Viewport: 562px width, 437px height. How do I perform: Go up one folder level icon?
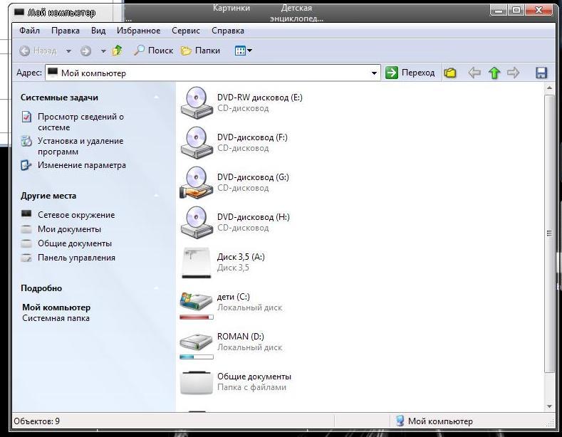[118, 51]
